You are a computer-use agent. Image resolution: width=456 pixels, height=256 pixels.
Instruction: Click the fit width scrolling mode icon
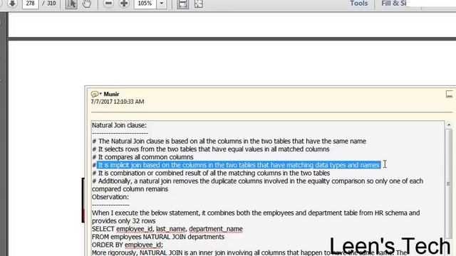182,4
